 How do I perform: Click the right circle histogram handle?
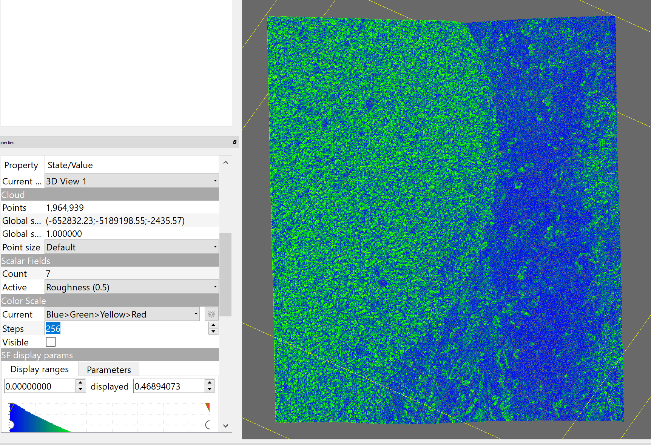208,425
